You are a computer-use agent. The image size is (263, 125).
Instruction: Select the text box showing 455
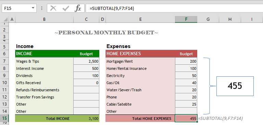[x=235, y=86]
